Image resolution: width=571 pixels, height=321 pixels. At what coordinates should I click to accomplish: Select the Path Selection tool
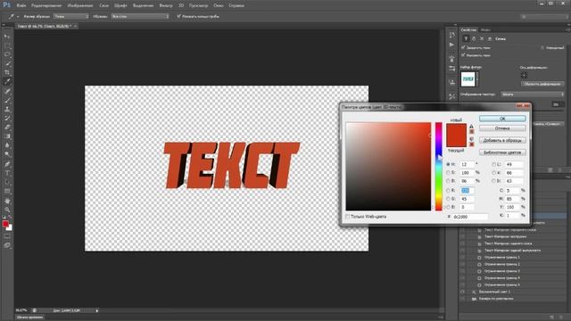coord(7,182)
